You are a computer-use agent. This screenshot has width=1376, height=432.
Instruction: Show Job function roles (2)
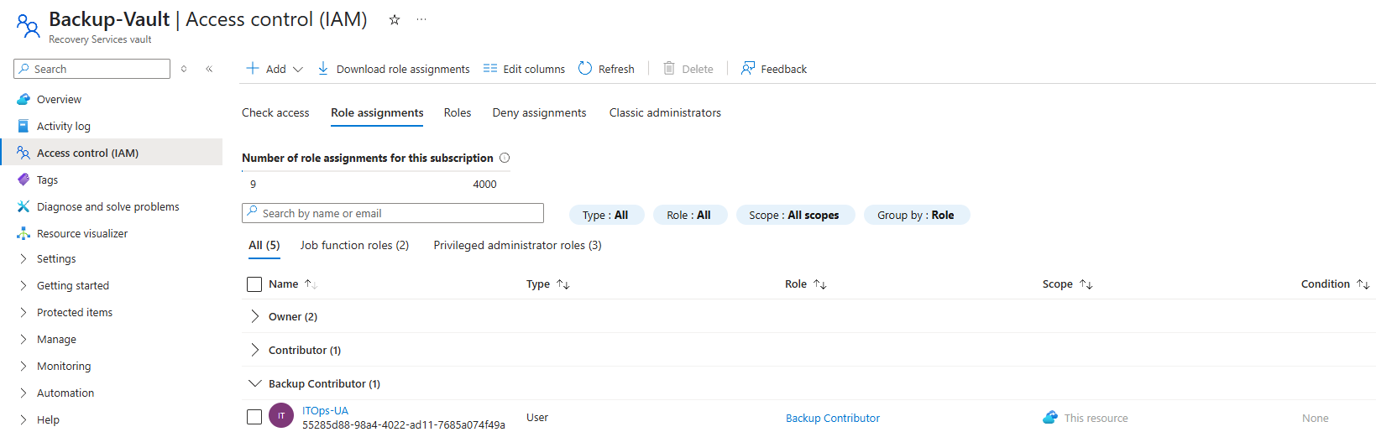[x=354, y=245]
